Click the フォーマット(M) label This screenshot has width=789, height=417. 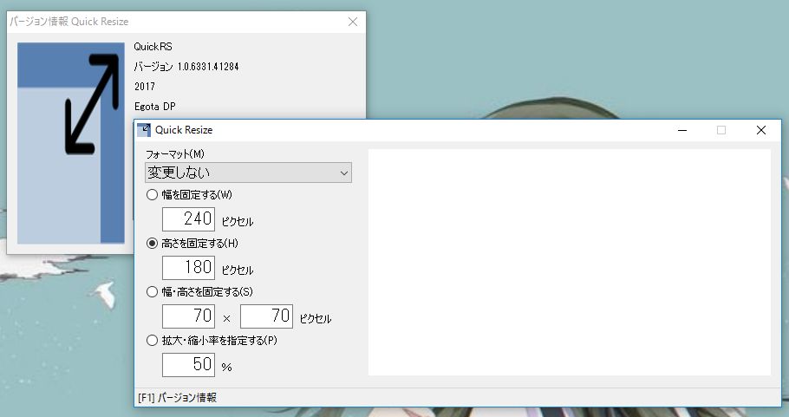175,153
